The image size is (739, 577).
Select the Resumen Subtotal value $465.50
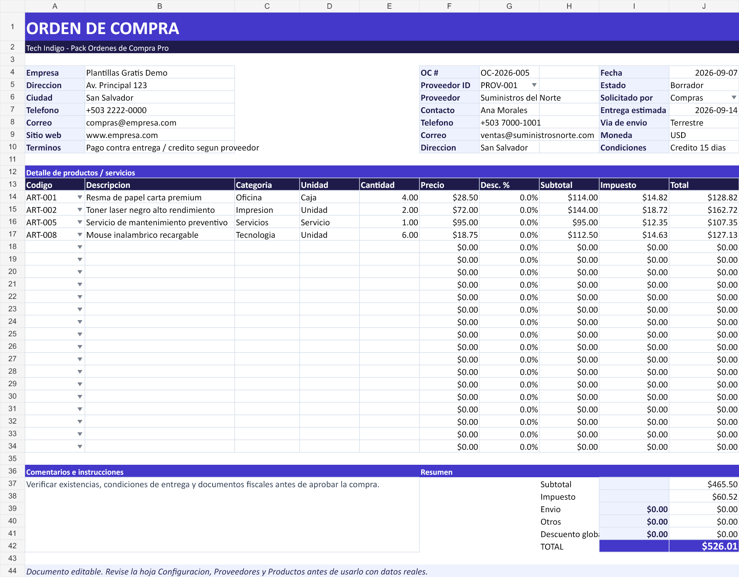704,484
